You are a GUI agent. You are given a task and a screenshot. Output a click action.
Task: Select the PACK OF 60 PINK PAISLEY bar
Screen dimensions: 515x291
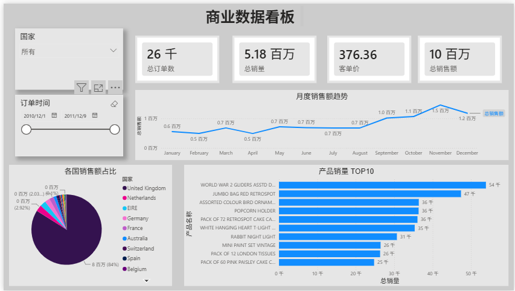pos(327,263)
